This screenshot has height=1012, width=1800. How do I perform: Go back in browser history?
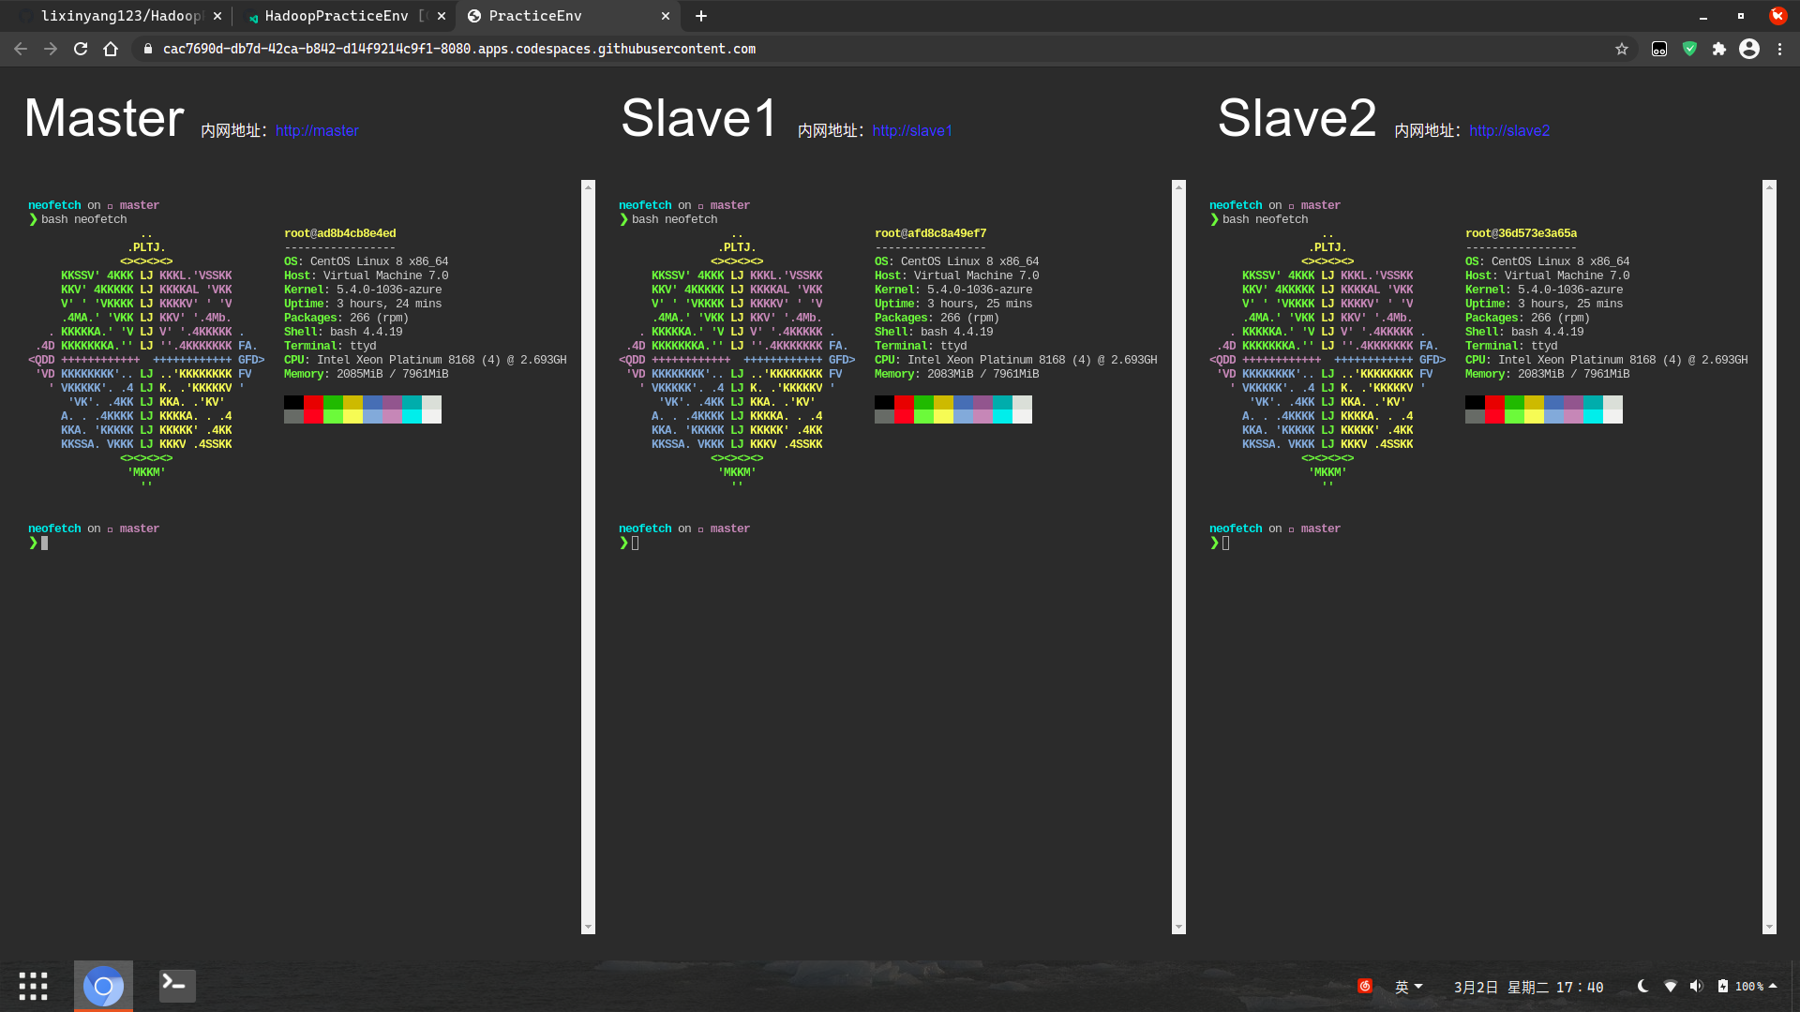click(x=21, y=49)
